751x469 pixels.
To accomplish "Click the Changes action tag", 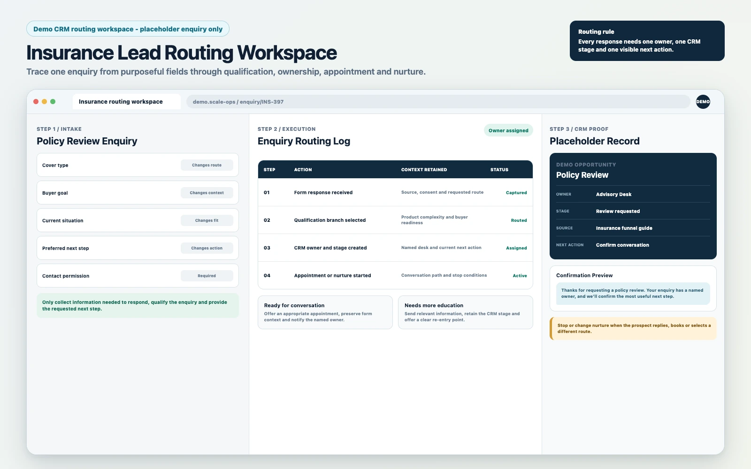I will tap(207, 248).
